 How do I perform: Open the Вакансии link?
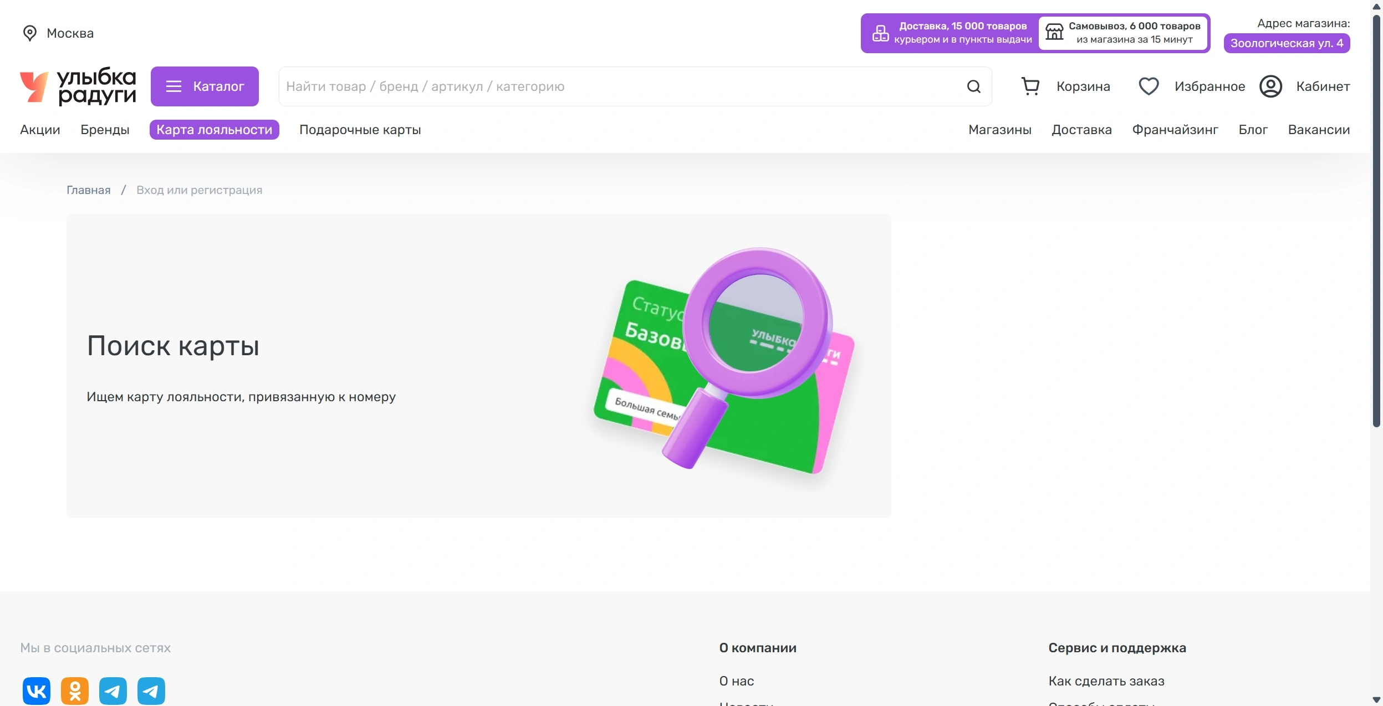pyautogui.click(x=1319, y=130)
